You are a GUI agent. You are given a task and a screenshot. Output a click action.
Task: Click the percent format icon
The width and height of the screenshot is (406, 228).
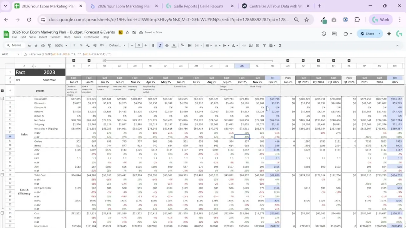tap(81, 45)
